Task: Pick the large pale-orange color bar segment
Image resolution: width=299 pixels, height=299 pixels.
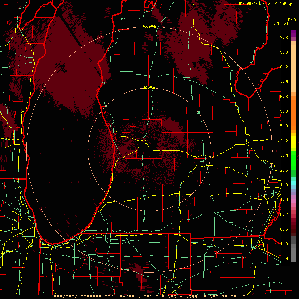Action: coord(293,68)
